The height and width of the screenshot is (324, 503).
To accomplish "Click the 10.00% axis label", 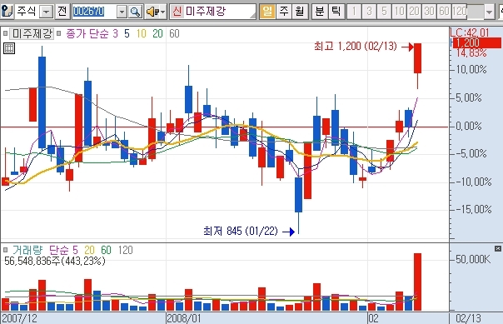I will pyautogui.click(x=471, y=70).
